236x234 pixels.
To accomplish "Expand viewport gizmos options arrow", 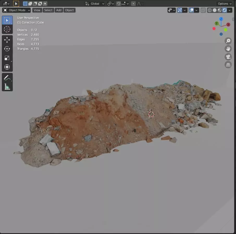I will [185, 10].
